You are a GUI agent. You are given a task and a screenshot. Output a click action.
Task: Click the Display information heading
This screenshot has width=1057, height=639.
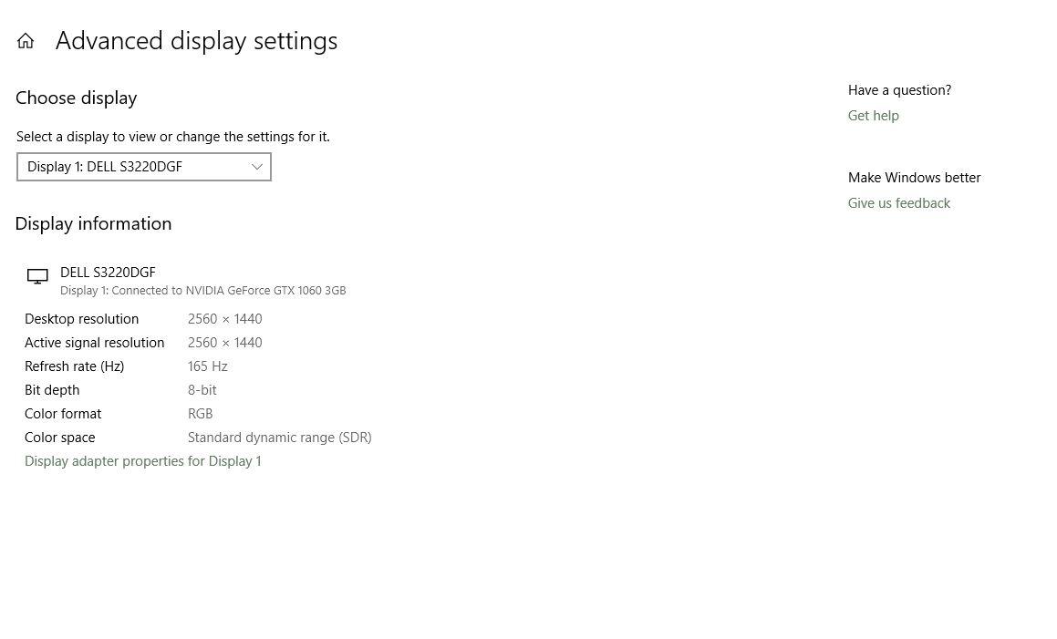(93, 223)
